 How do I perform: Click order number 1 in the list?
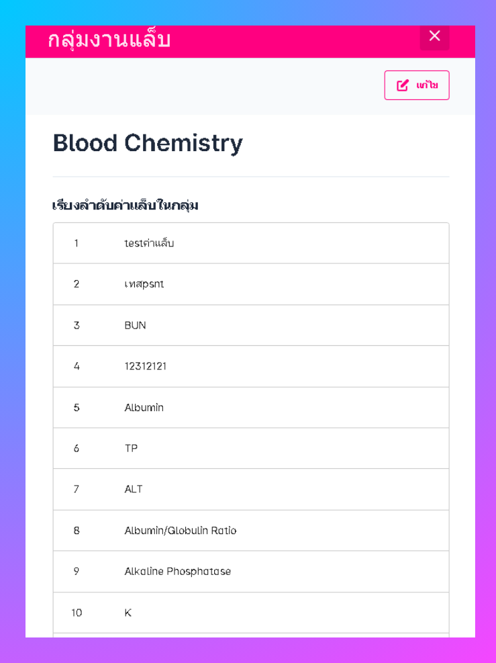pyautogui.click(x=77, y=243)
